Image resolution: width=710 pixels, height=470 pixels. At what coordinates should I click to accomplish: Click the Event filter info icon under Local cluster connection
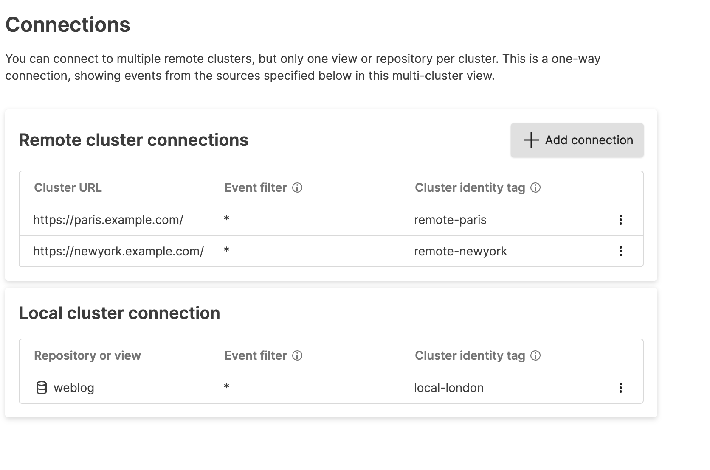(x=297, y=355)
